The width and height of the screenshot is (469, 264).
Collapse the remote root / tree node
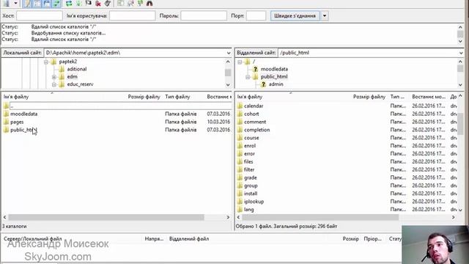240,62
